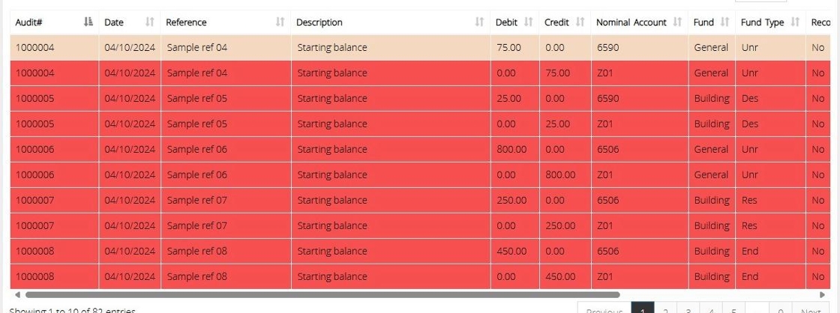The height and width of the screenshot is (313, 840).
Task: Jump to page 4 of results
Action: pos(710,311)
